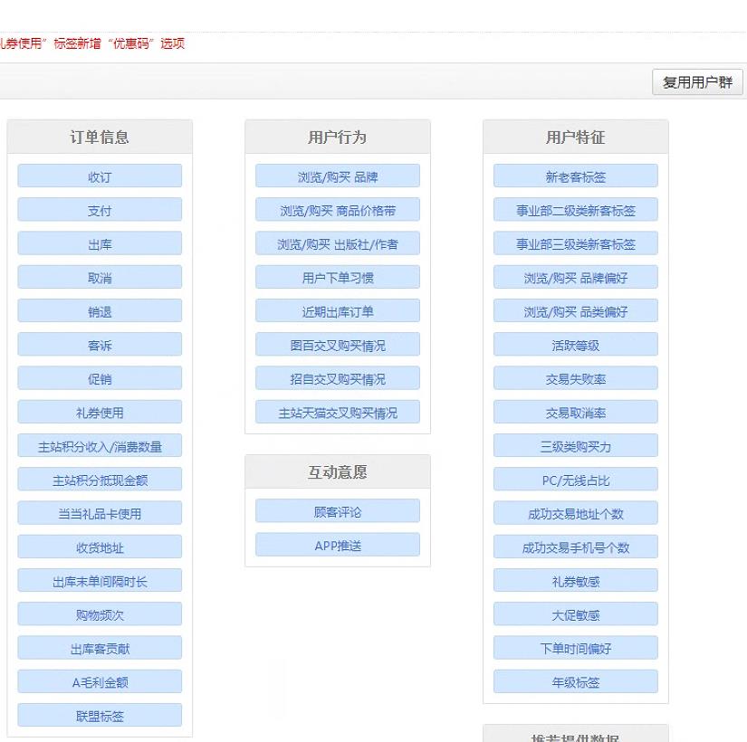Select the 取消 tag
747x742 pixels.
coord(99,277)
